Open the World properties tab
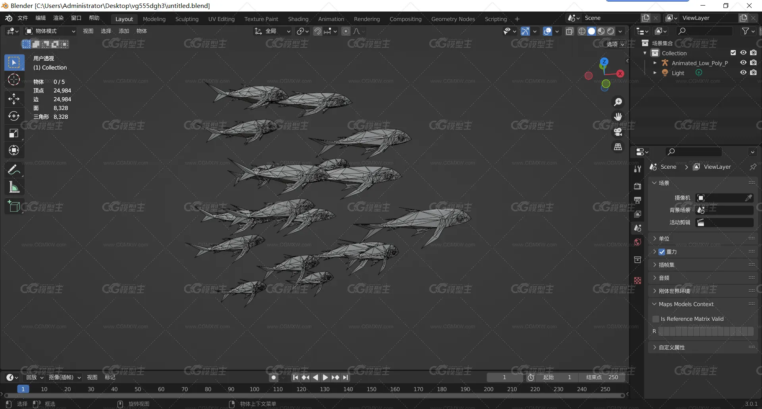This screenshot has width=762, height=409. click(637, 242)
